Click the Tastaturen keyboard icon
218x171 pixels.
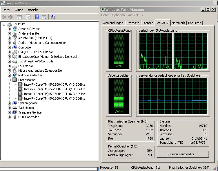click(14, 108)
